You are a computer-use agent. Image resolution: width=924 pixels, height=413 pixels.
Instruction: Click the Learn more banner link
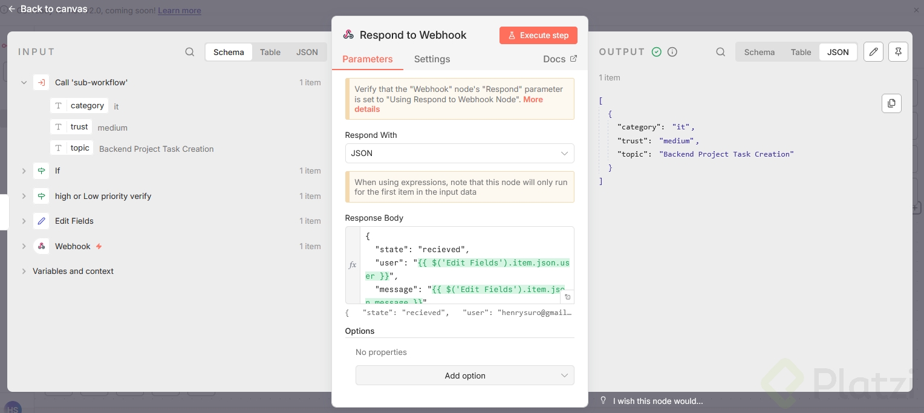pos(180,10)
